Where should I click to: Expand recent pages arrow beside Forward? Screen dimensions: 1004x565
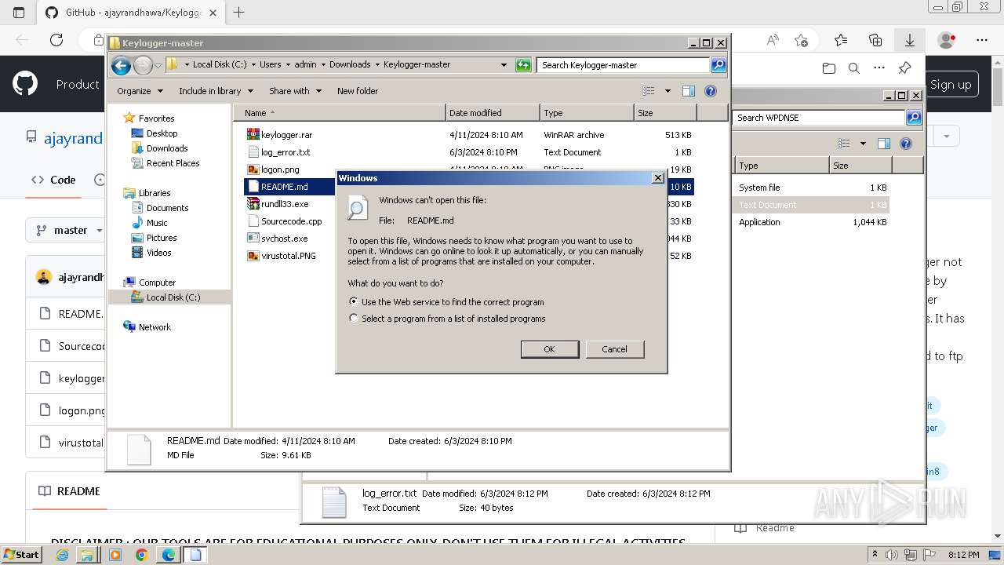point(158,65)
